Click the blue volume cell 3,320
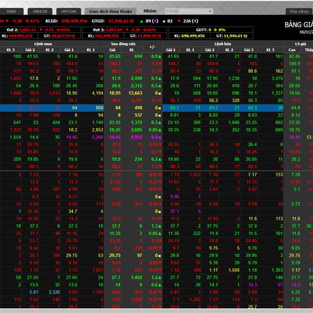The image size is (313, 313). 54,293
